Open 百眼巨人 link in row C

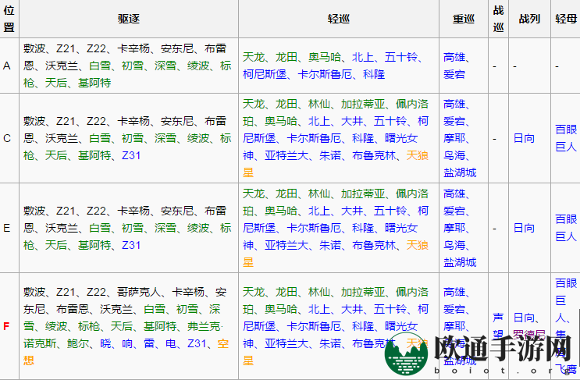566,138
